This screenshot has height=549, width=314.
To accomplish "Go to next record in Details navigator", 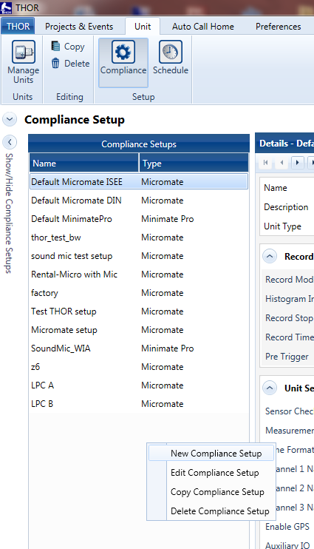I will [x=298, y=163].
